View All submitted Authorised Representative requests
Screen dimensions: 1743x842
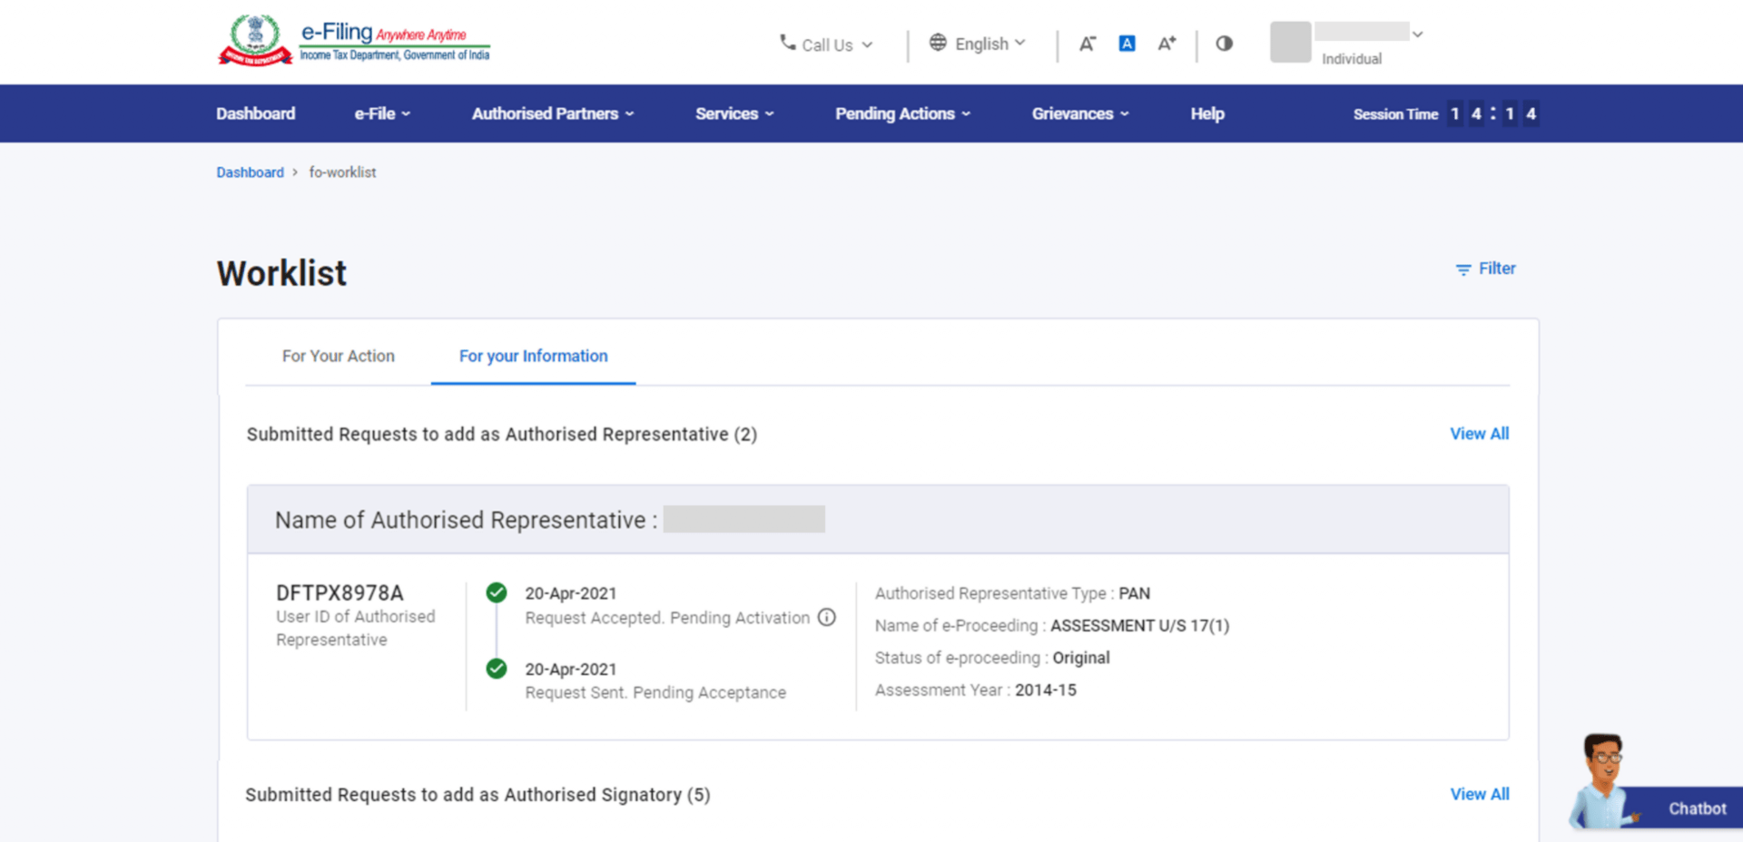[1479, 434]
